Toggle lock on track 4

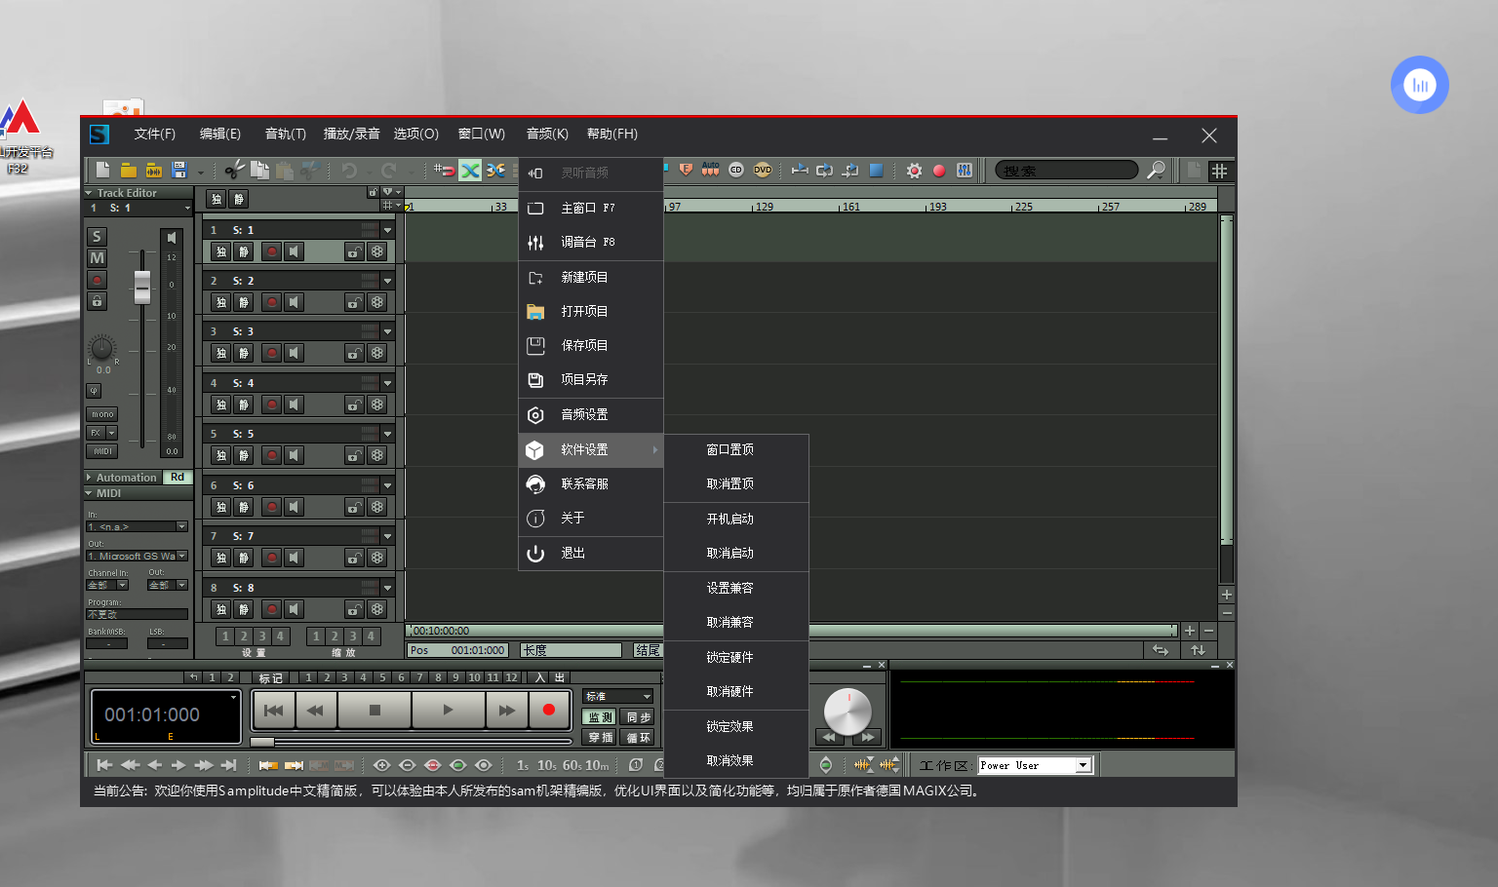coord(354,405)
